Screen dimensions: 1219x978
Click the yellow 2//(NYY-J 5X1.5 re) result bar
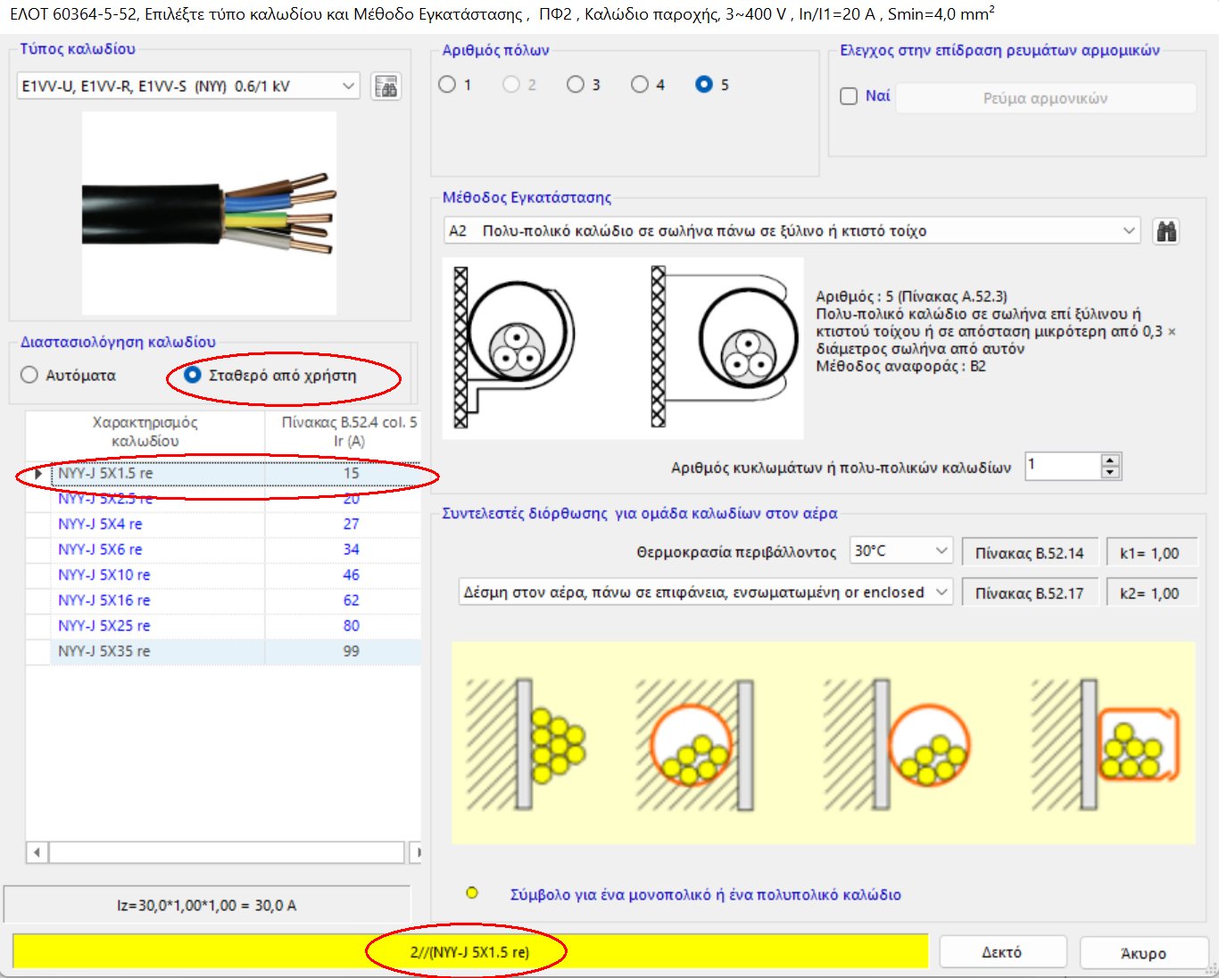pyautogui.click(x=465, y=952)
